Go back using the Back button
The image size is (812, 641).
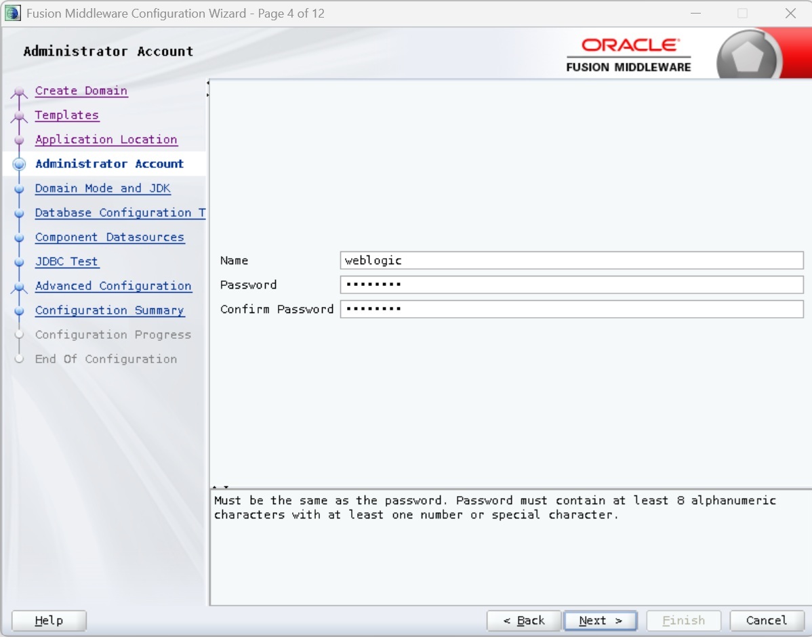523,621
